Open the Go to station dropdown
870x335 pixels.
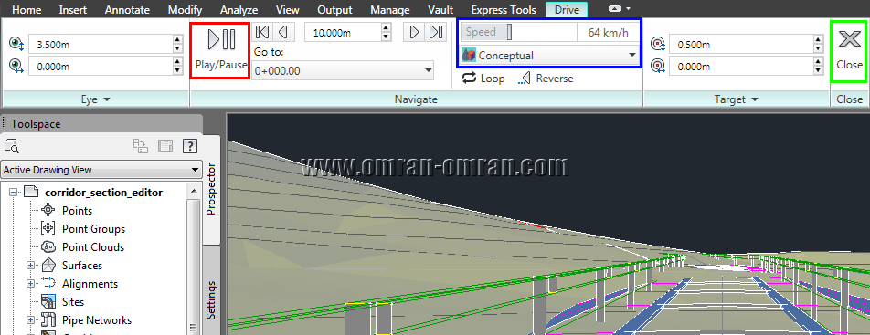pos(343,70)
